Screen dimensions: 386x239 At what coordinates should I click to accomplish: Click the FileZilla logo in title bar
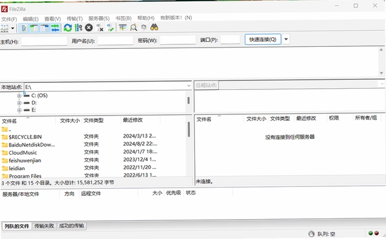tap(5, 9)
